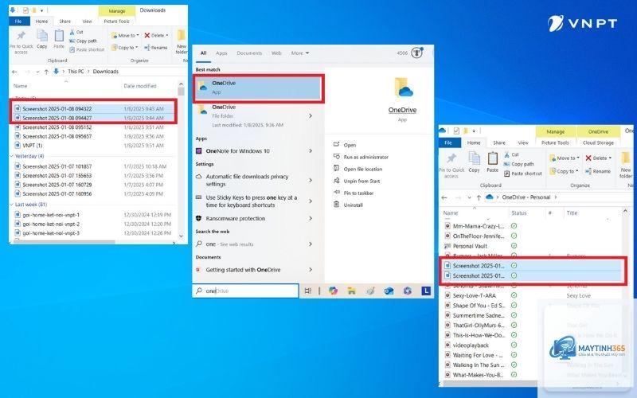Click Open file location

tap(362, 170)
